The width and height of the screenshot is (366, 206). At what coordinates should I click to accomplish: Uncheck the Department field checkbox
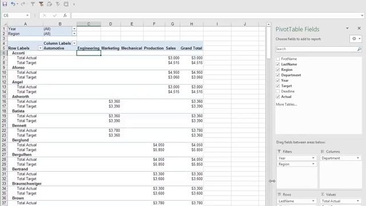coord(278,75)
